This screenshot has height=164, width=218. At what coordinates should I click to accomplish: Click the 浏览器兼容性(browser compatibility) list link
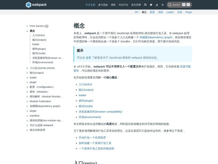point(100,112)
